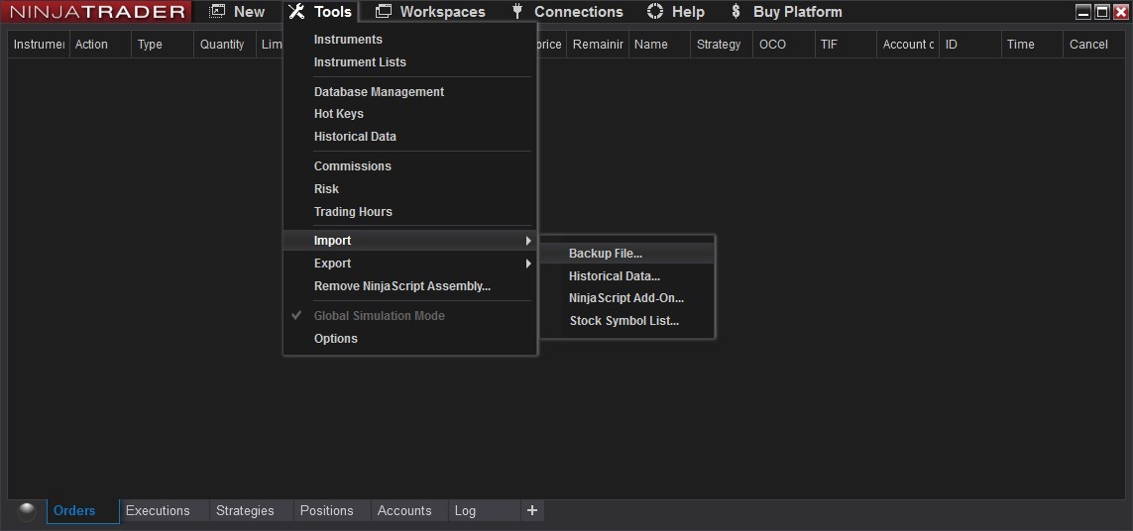Viewport: 1133px width, 531px height.
Task: Sort by Type column header
Action: pos(163,44)
